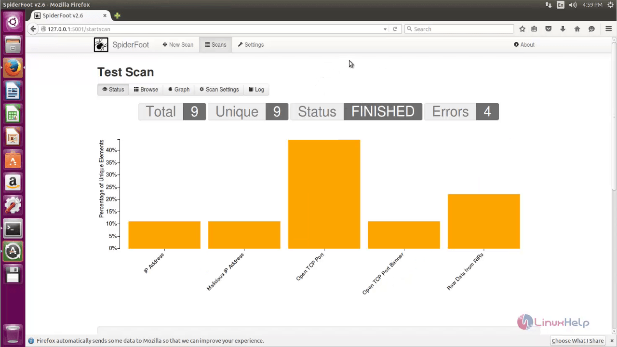Select the Malicious IP Address bar
This screenshot has height=347, width=617.
pos(244,235)
